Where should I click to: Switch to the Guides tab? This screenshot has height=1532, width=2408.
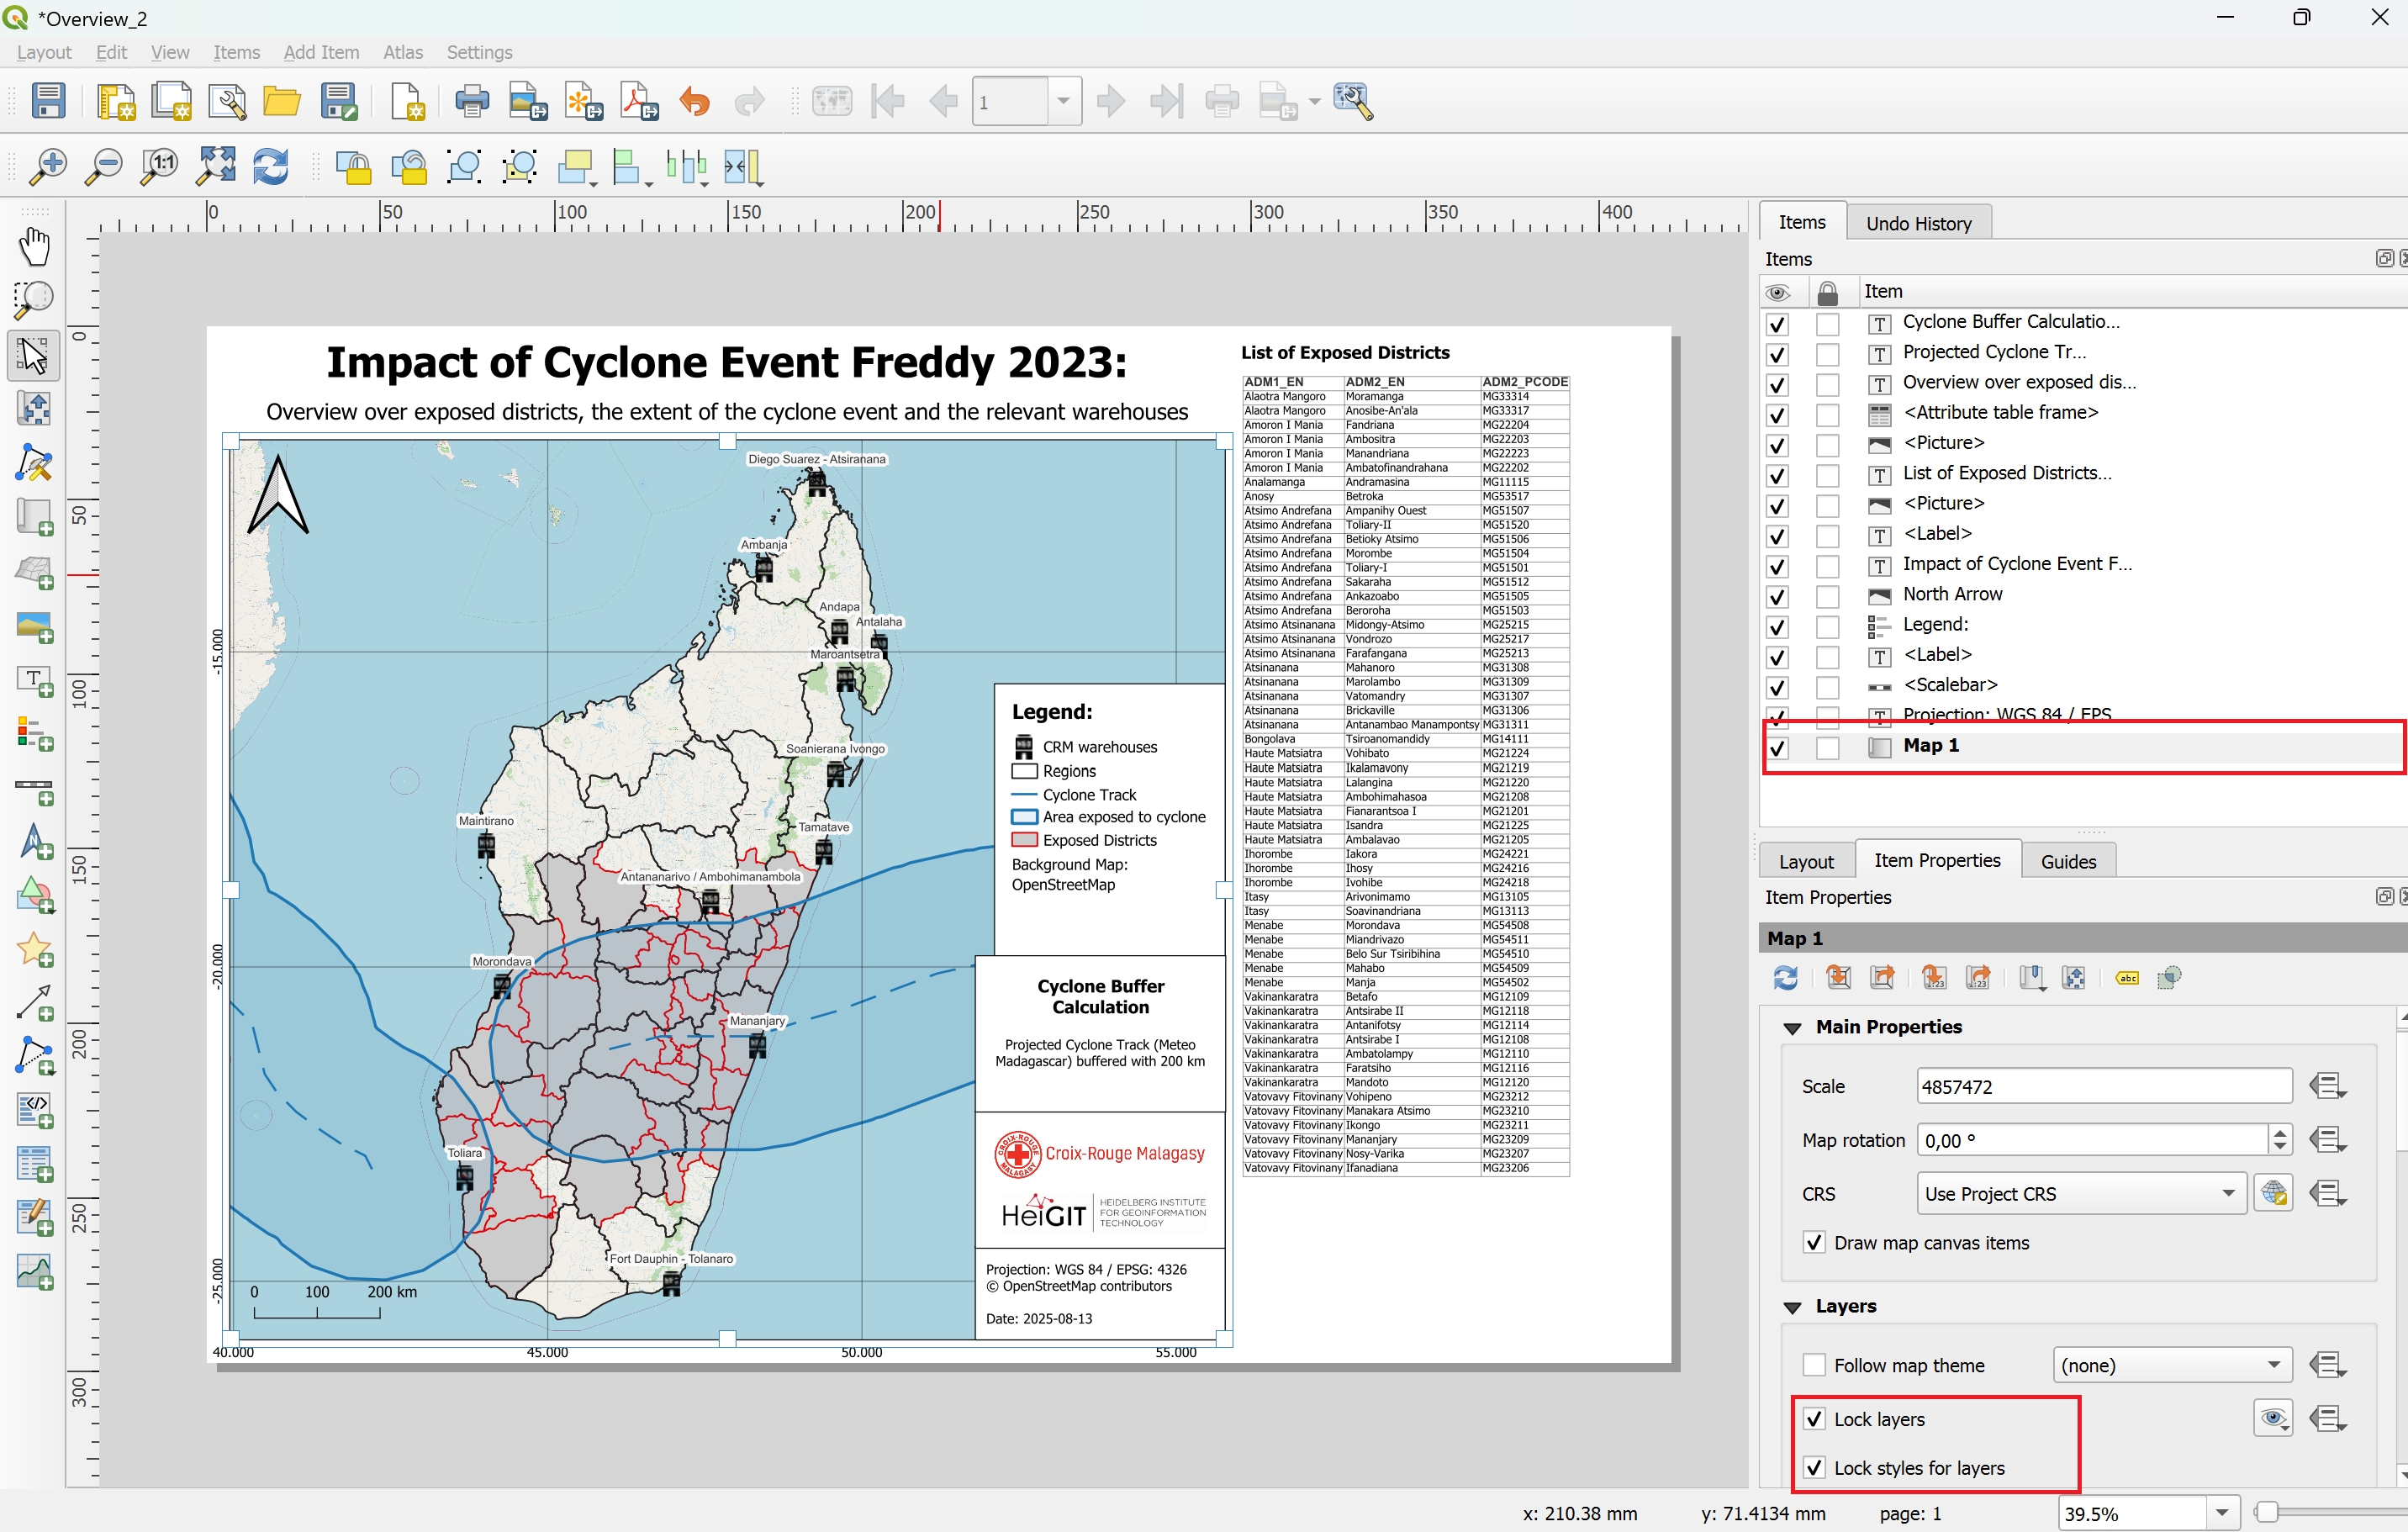(2068, 860)
